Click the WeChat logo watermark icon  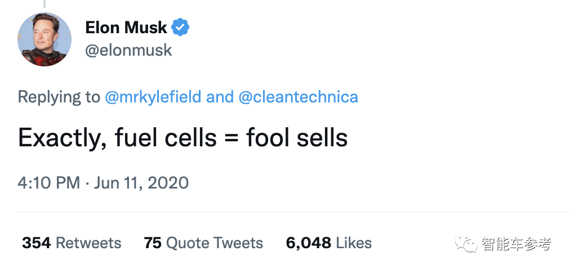coord(467,244)
